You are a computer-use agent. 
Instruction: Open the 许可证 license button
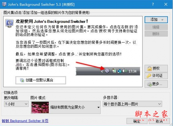156,76
